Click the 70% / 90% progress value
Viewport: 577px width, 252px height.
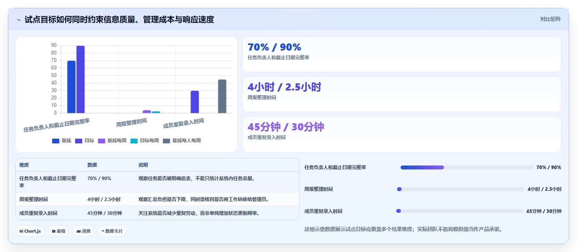[549, 167]
